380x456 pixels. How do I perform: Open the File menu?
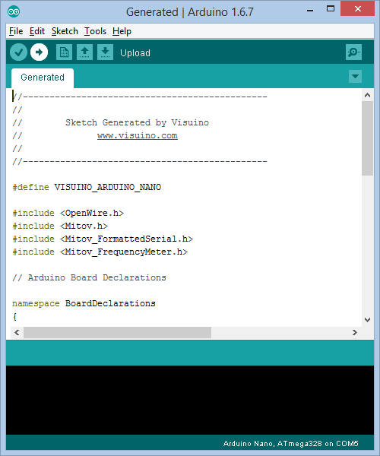[x=16, y=31]
